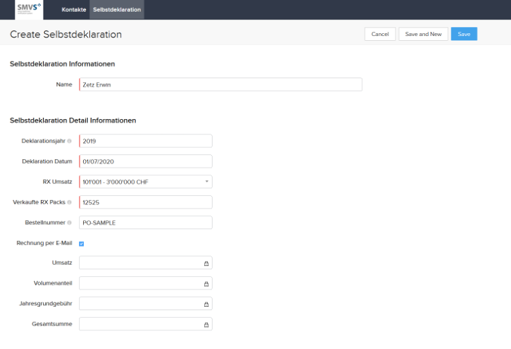Click the lock icon in Volumenanteil field
Screen dimensions: 511x349
tap(206, 284)
